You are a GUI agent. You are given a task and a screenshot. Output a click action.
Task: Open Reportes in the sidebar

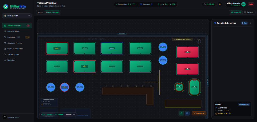click(17, 60)
